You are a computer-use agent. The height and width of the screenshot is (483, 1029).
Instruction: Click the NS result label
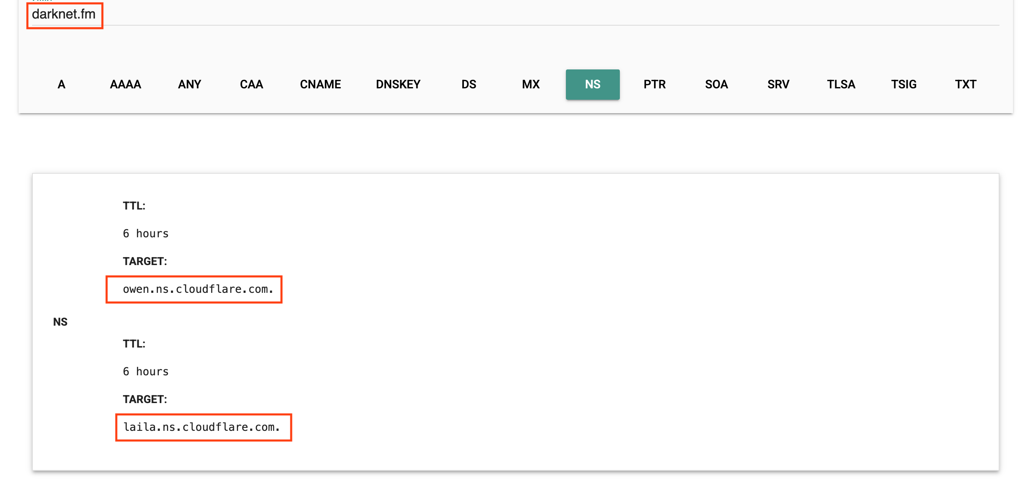coord(60,322)
